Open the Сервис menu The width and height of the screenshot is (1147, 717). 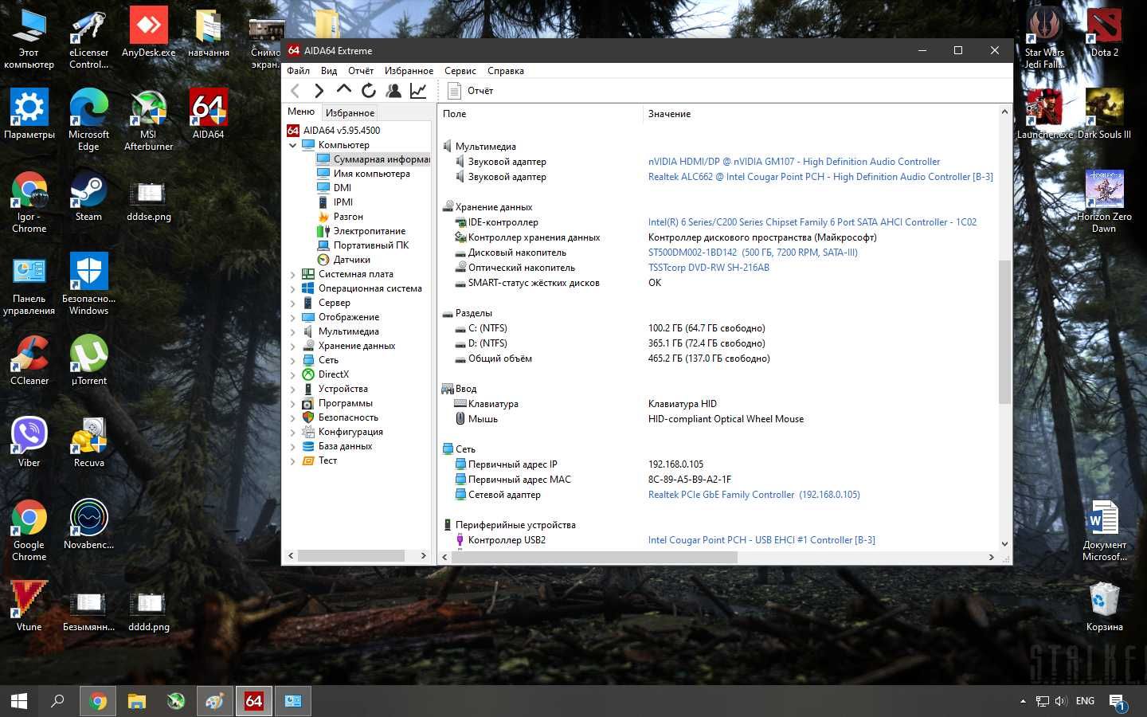click(460, 71)
